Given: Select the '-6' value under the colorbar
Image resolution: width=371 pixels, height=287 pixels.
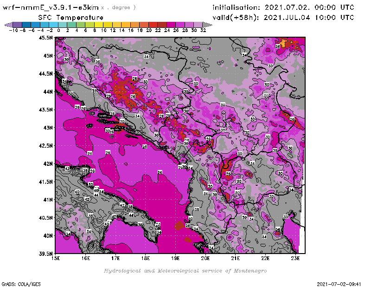Looking at the screenshot, I should [x=32, y=30].
